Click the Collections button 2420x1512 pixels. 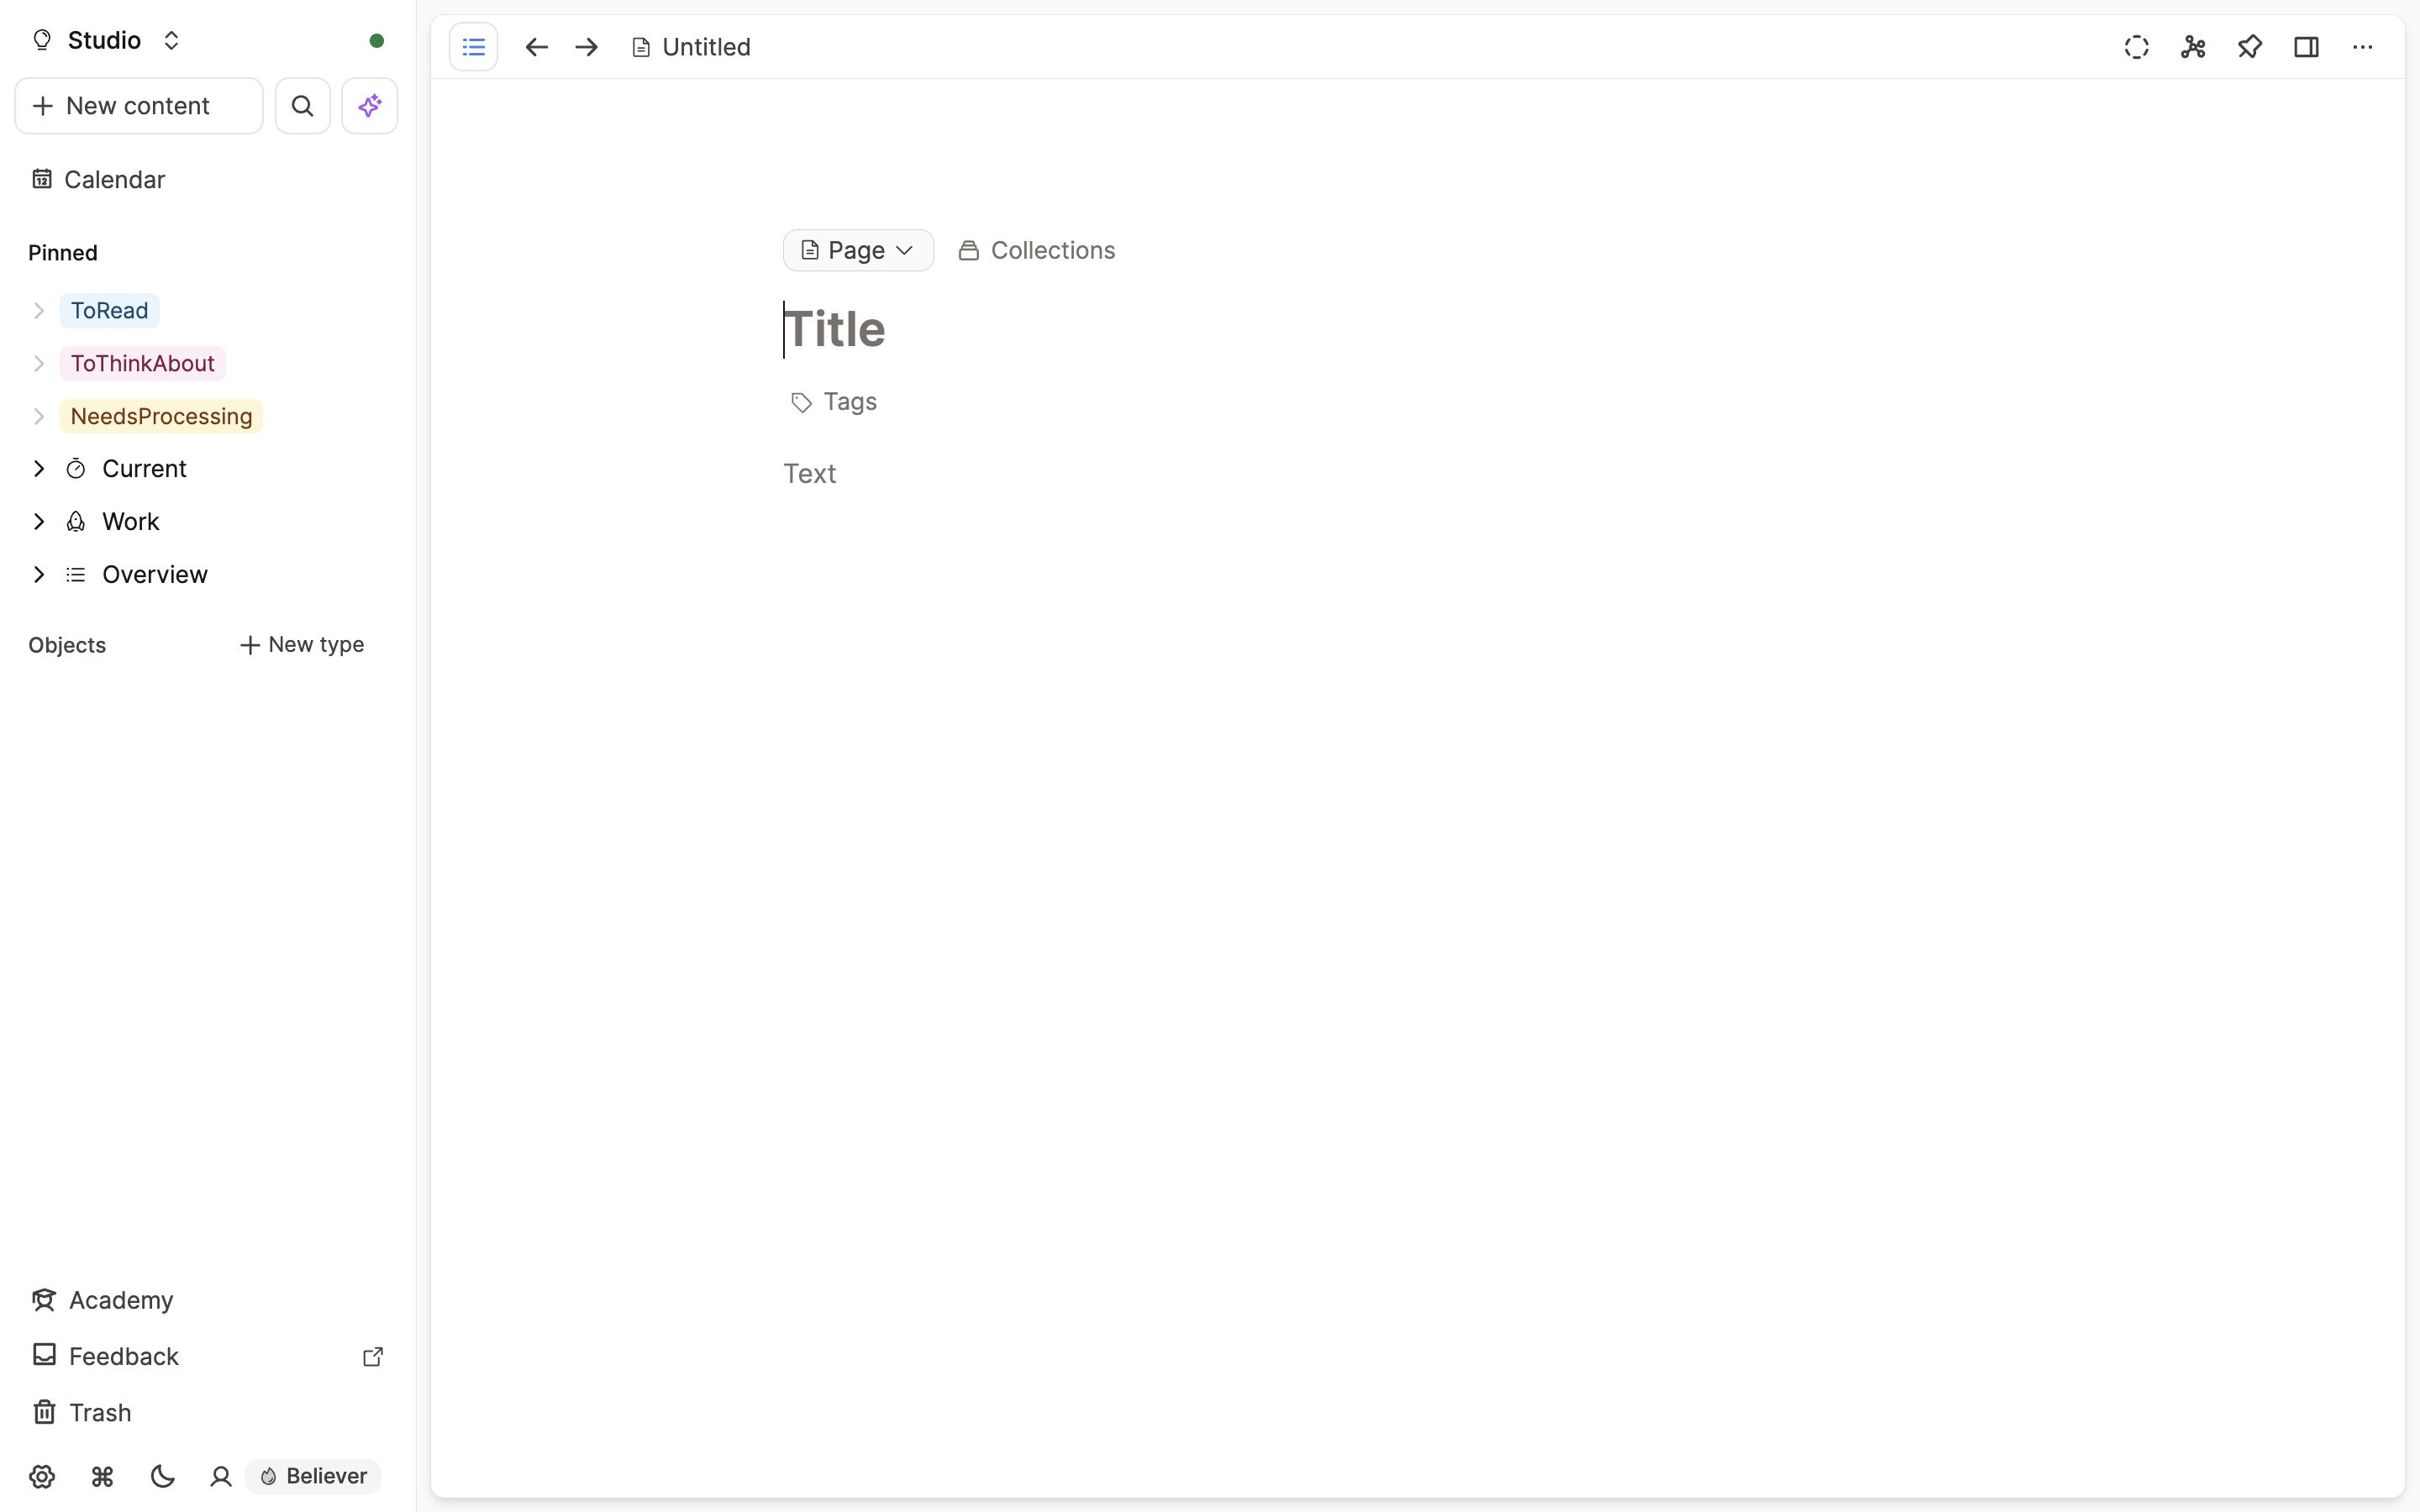(x=1037, y=250)
